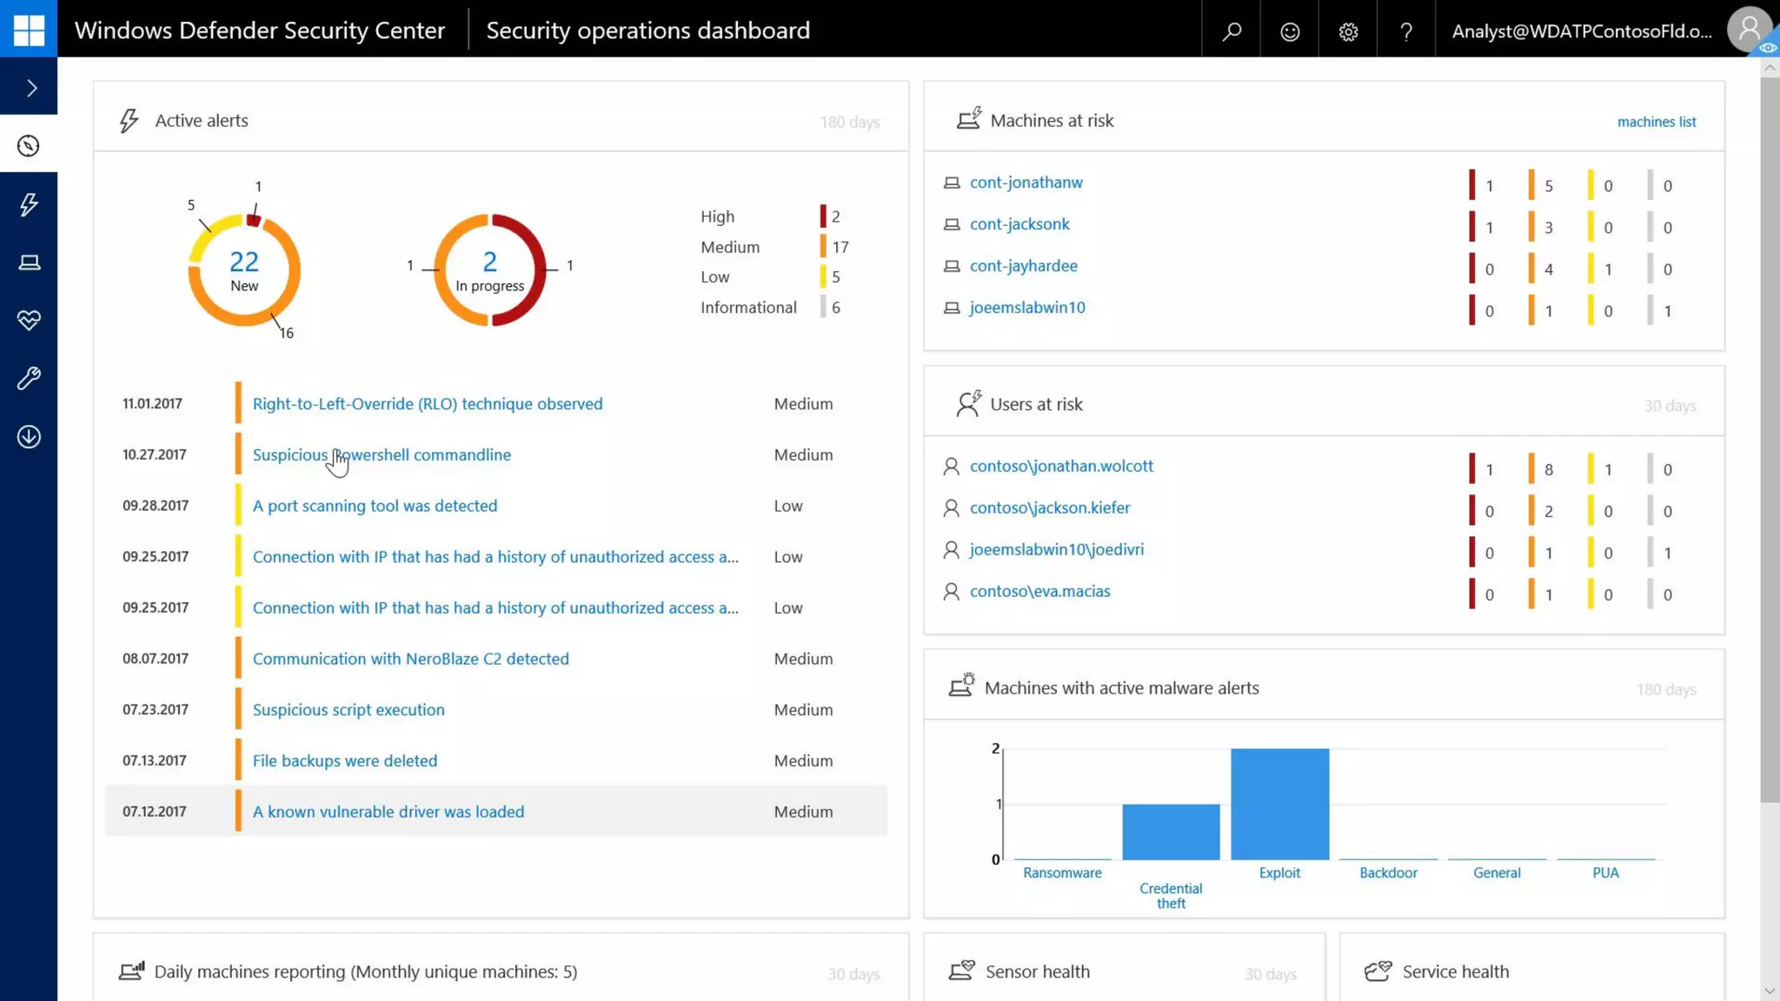
Task: Select the contoso\jackson.kiefer user
Action: [x=1049, y=507]
